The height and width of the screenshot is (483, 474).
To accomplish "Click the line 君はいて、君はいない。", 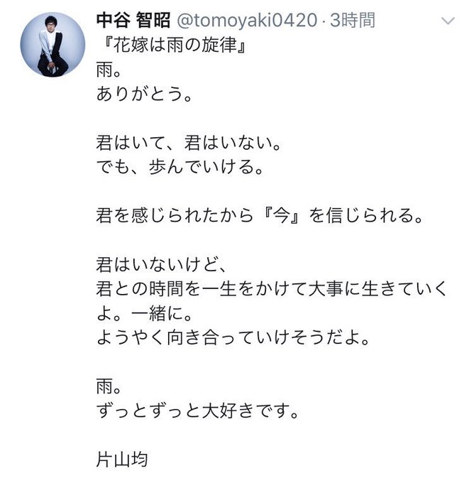I will tap(189, 143).
